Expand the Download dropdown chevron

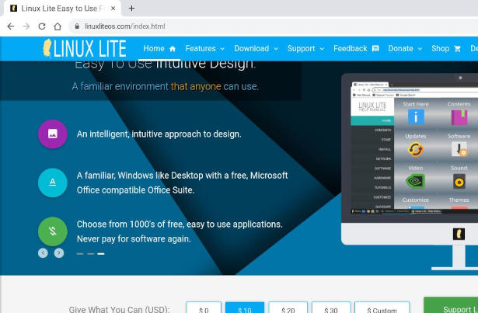point(276,49)
